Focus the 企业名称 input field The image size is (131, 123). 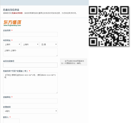30,34
